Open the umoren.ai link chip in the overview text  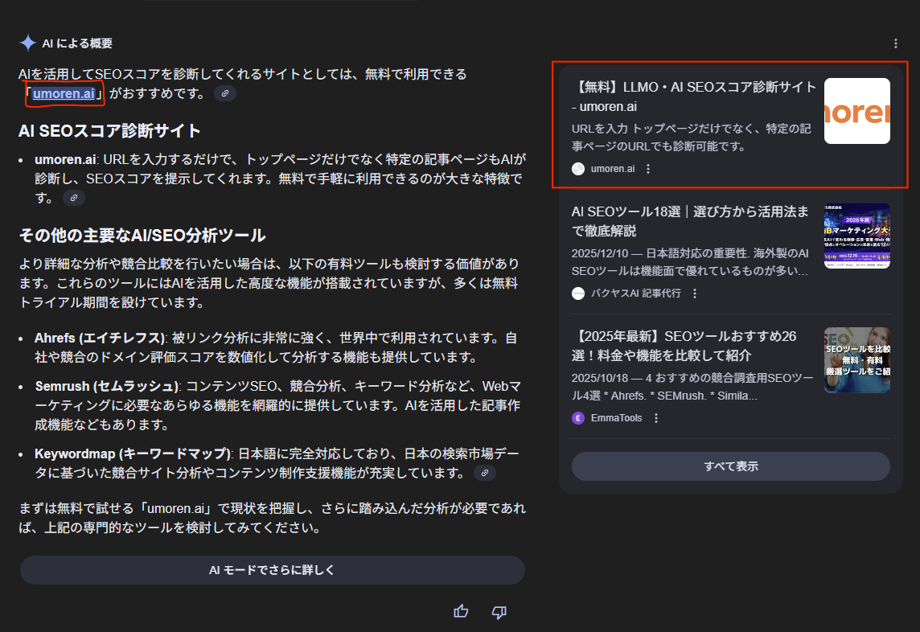[64, 93]
